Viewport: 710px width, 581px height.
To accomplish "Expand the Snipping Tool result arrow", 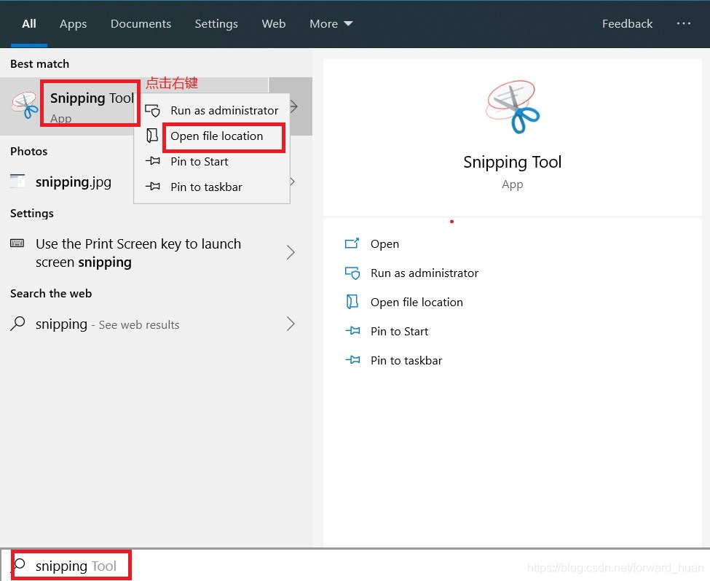I will coord(294,106).
